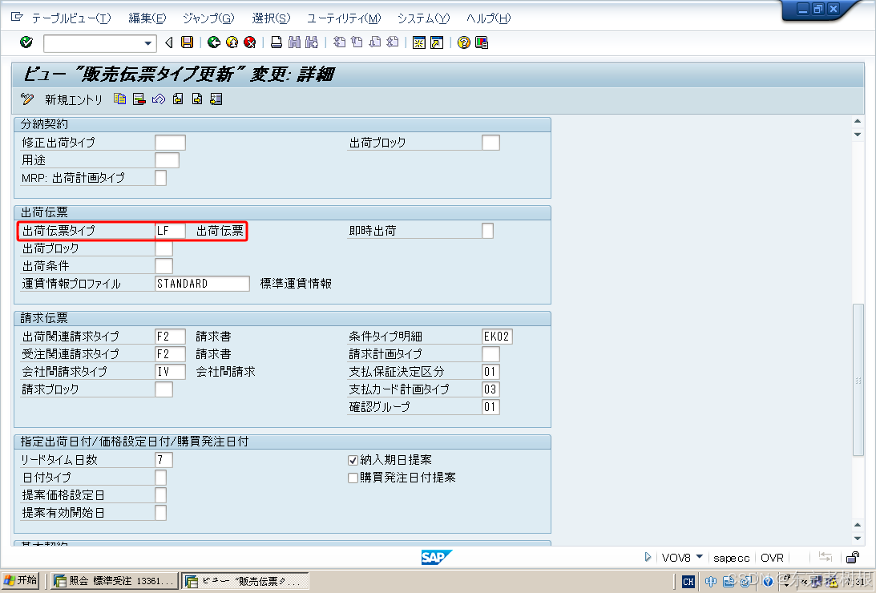The height and width of the screenshot is (593, 876).
Task: Open the VOV8 status bar dropdown
Action: coord(699,557)
